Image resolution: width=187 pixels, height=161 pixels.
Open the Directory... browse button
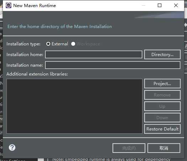162,55
